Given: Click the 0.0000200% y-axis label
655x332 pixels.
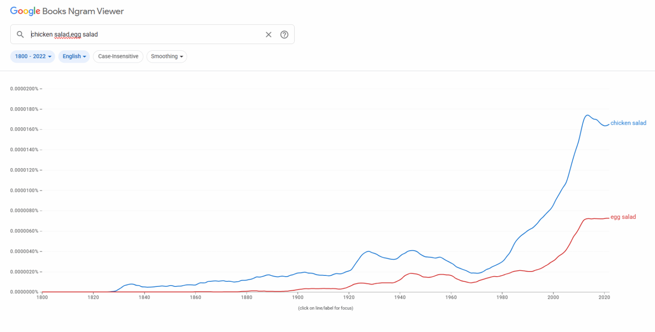Looking at the screenshot, I should [24, 89].
